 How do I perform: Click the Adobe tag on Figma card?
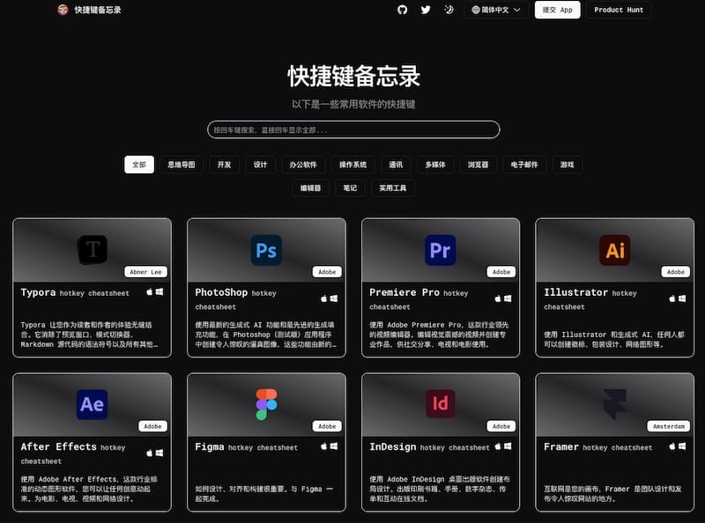[327, 426]
